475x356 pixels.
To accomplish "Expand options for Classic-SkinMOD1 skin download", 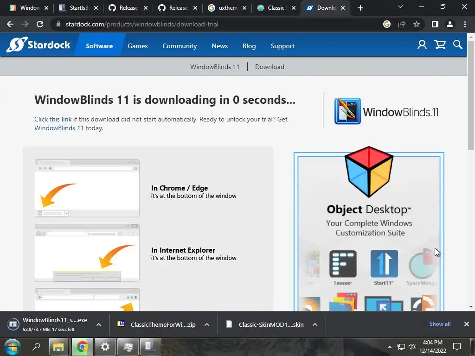I will pyautogui.click(x=315, y=324).
